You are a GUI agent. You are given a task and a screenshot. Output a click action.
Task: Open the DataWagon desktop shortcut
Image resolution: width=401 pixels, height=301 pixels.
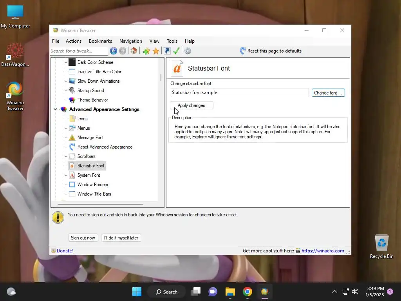coord(15,55)
